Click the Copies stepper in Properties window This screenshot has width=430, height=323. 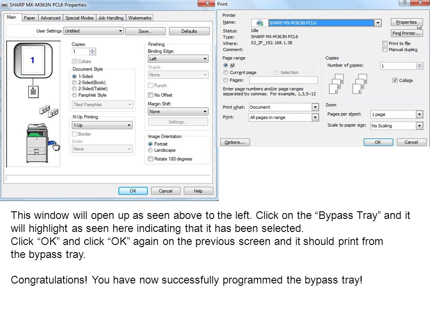click(92, 51)
